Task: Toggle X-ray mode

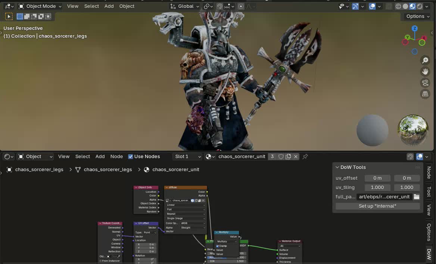Action: click(389, 6)
